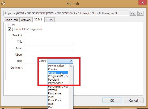
Task: Click into the Album field
Action: 48,55
